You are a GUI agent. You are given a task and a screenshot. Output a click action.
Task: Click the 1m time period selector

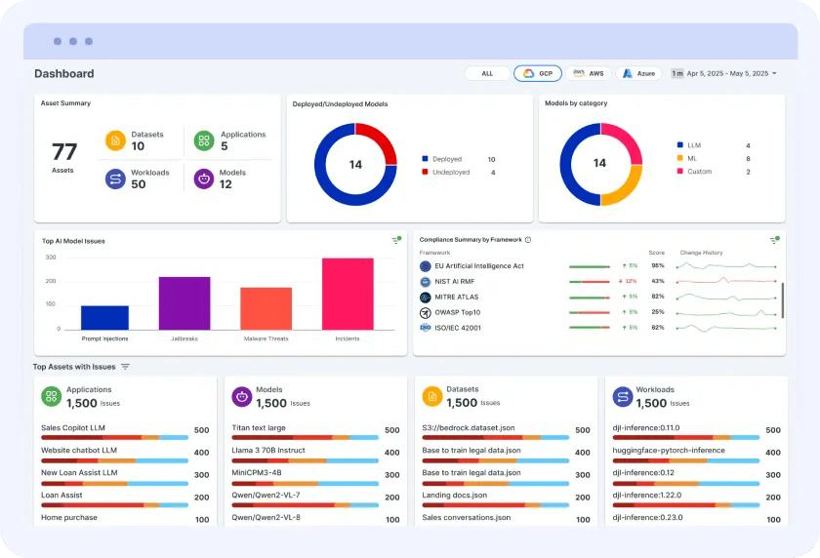click(676, 73)
